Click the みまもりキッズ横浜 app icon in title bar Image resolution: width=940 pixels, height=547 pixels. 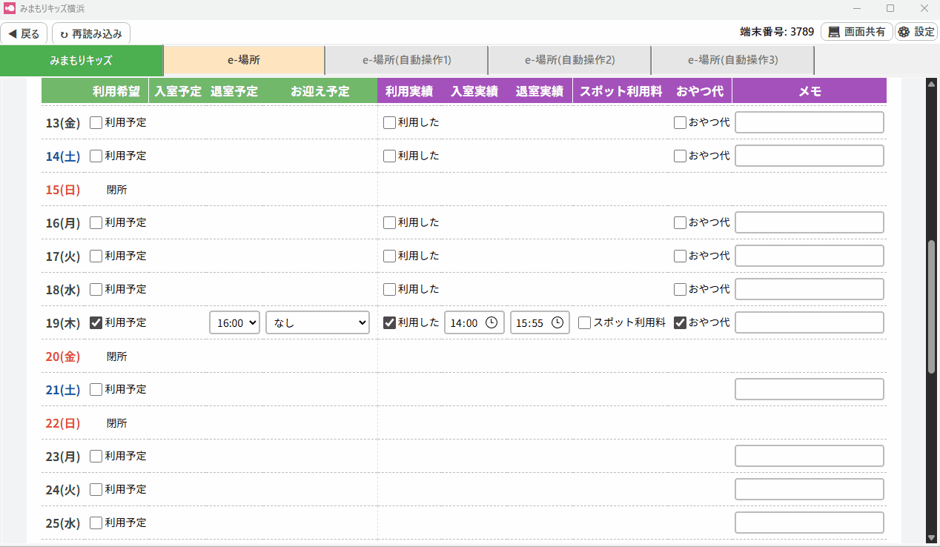pyautogui.click(x=10, y=8)
